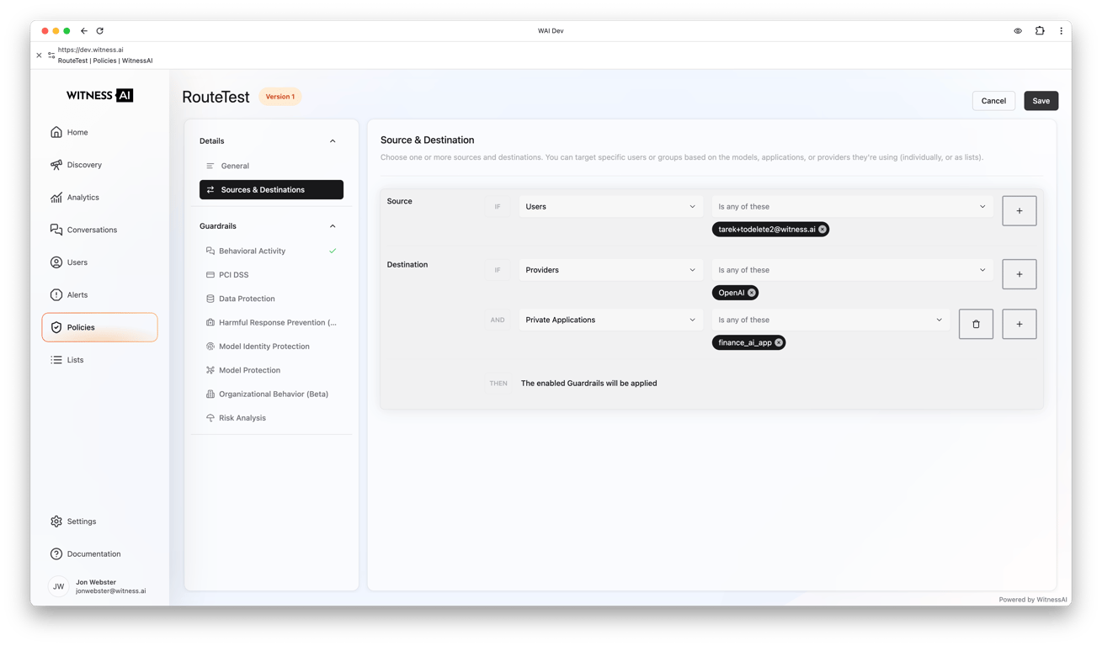The width and height of the screenshot is (1102, 646).
Task: Open the three-dot browser menu
Action: 1061,31
